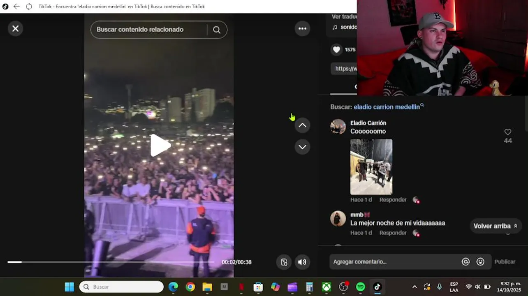Open Spotify from the taskbar
This screenshot has width=528, height=296.
[360, 287]
